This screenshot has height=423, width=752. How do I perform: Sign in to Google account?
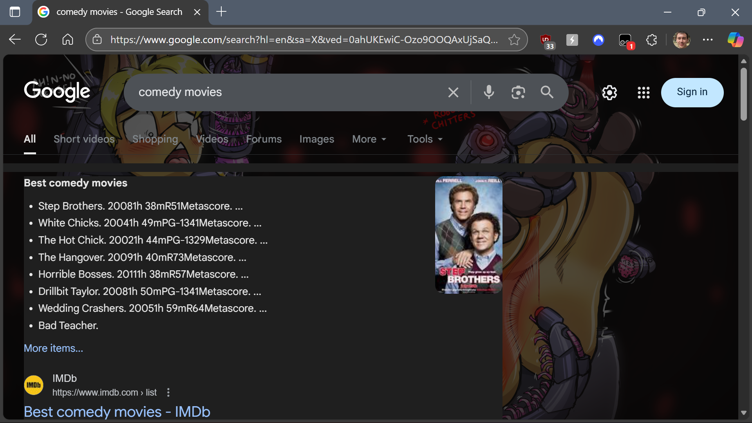(x=692, y=92)
